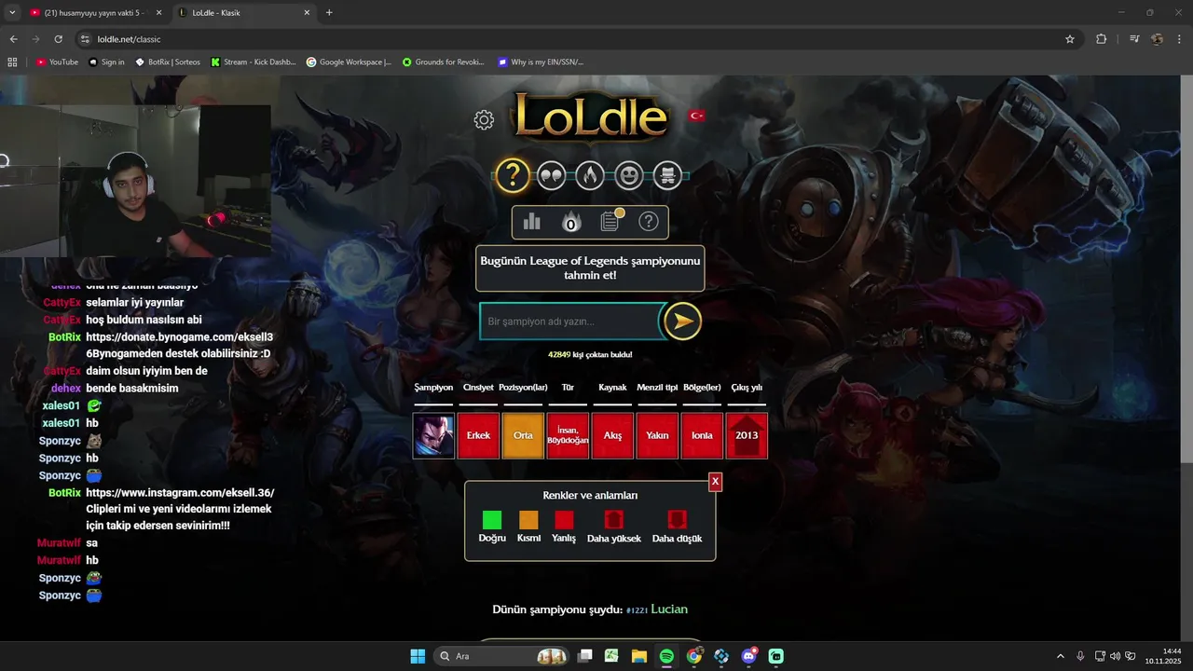Open the Why is my EIN/SSN bookmark
This screenshot has width=1193, height=671.
pos(541,62)
